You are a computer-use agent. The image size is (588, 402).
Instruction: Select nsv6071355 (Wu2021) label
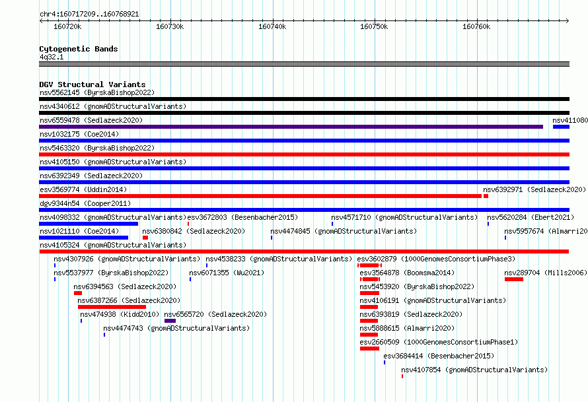tap(227, 273)
